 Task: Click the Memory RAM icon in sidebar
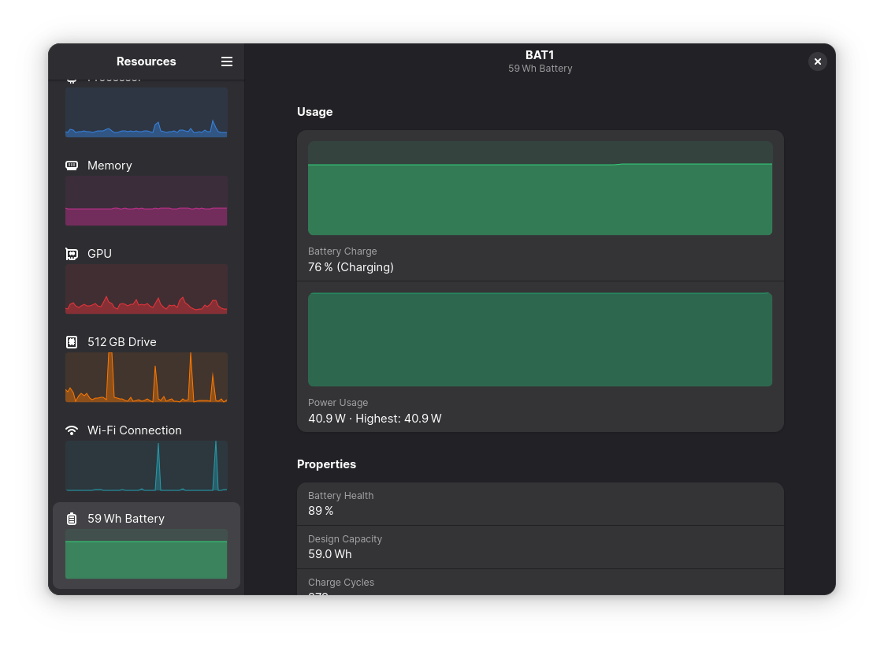pyautogui.click(x=72, y=166)
